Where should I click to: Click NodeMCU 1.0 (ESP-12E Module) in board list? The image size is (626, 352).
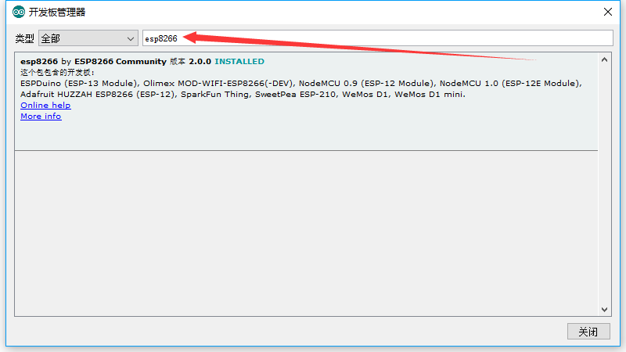click(x=510, y=83)
